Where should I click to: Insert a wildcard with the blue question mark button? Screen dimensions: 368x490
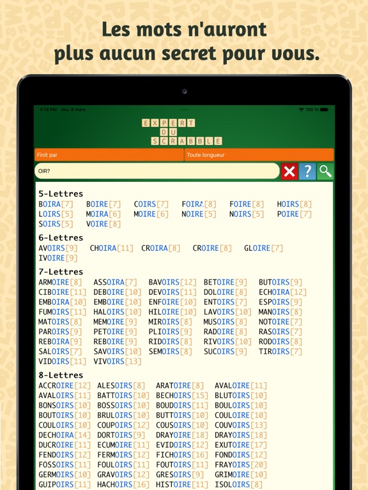coord(307,171)
